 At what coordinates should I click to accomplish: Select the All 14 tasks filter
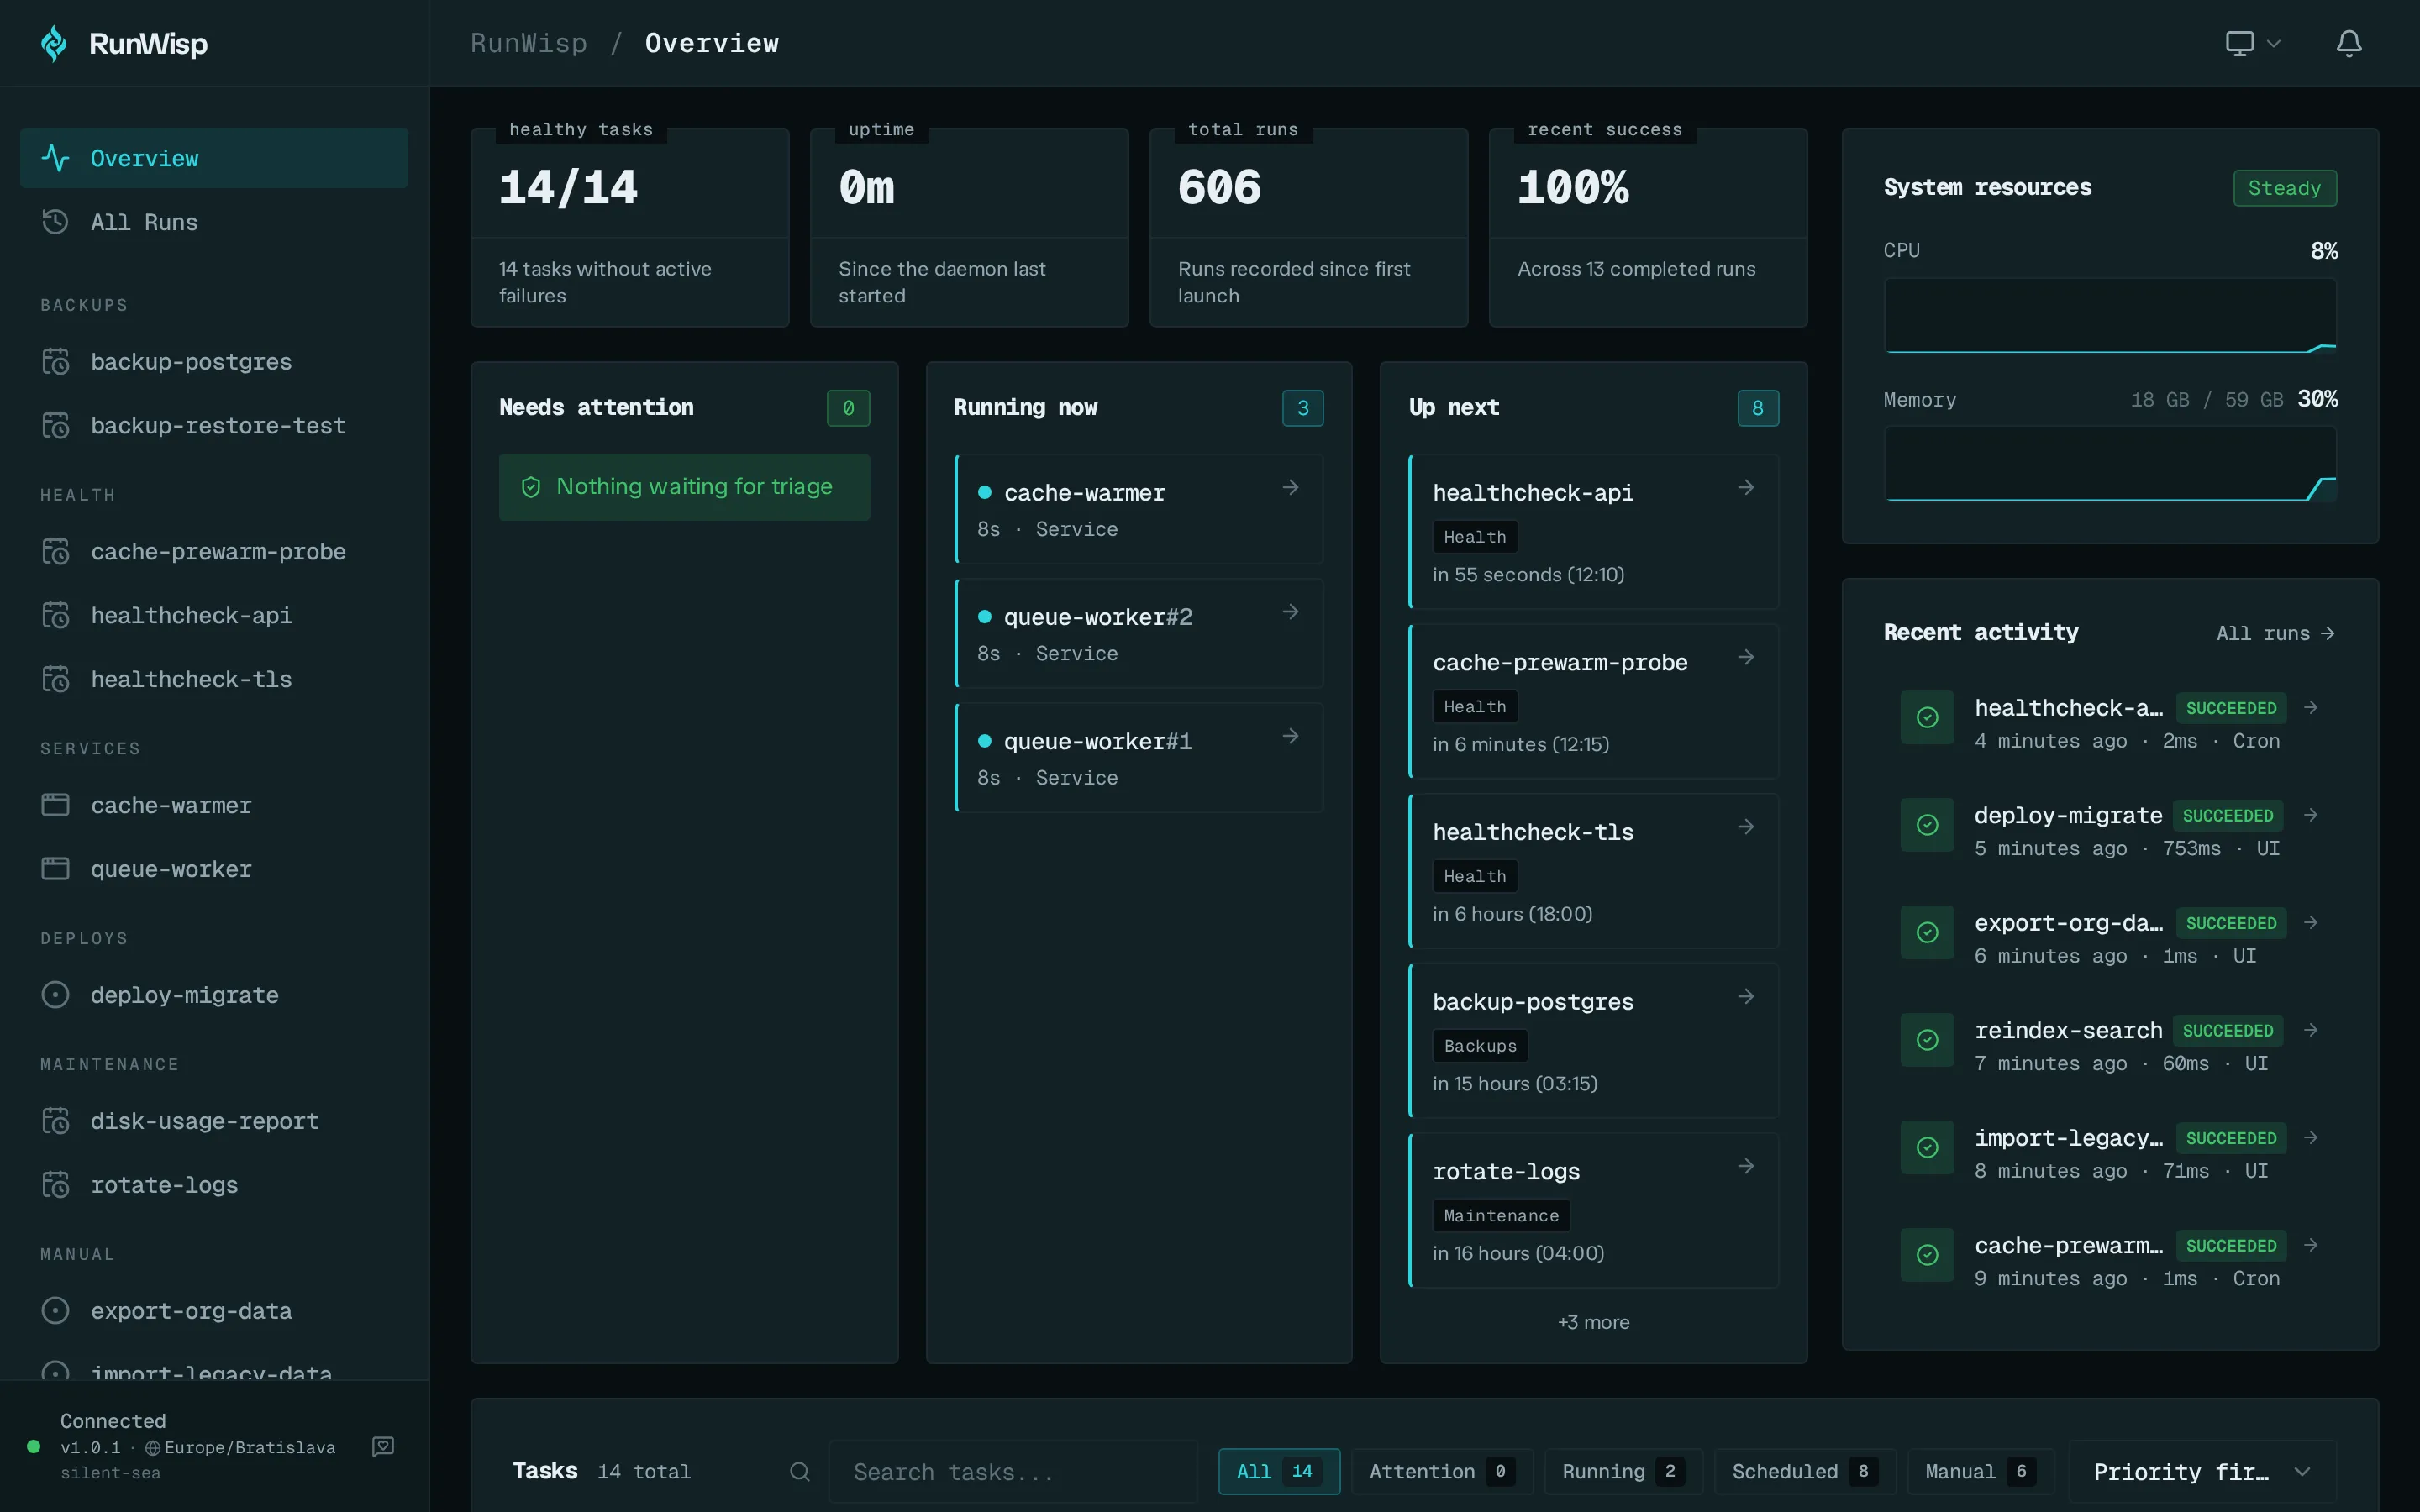tap(1279, 1471)
